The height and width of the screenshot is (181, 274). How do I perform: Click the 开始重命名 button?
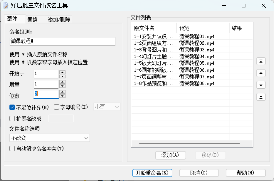(x=152, y=173)
